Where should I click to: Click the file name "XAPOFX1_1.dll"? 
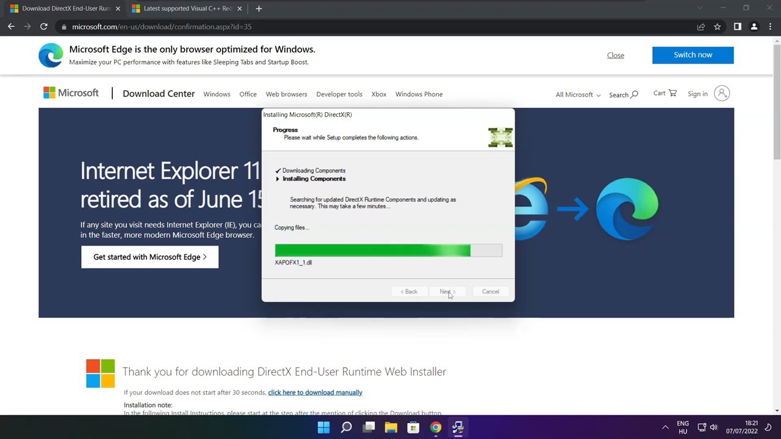click(293, 262)
